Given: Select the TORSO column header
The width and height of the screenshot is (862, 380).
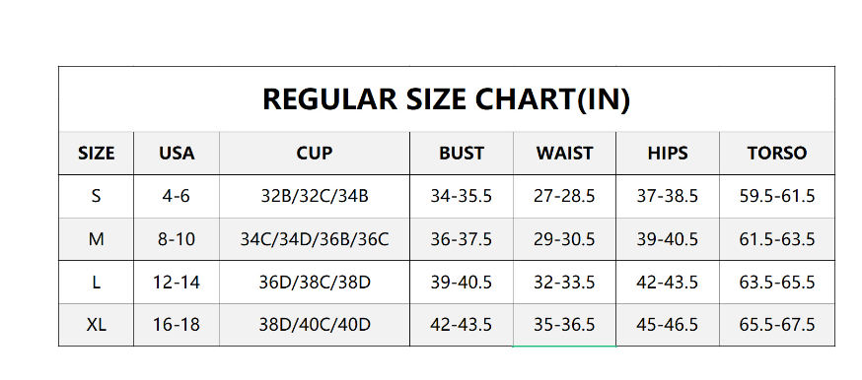Looking at the screenshot, I should coord(777,153).
